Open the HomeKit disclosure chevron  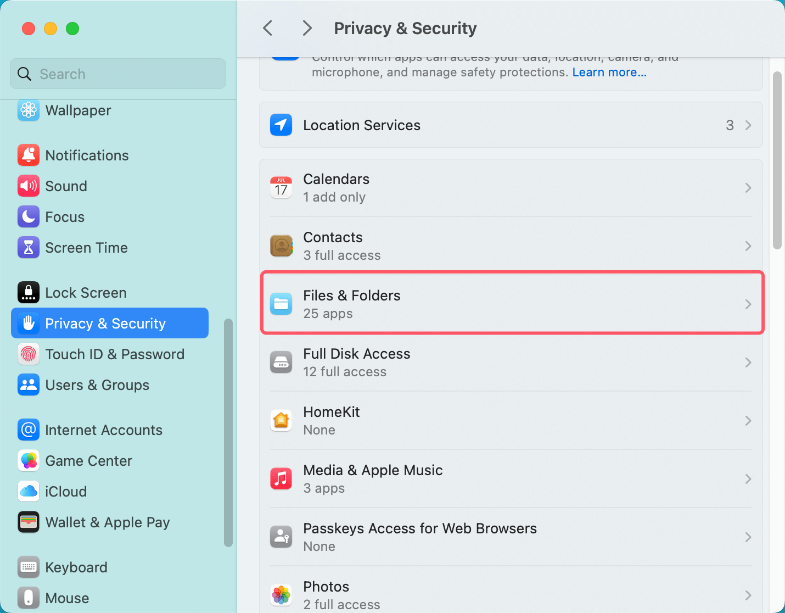748,420
